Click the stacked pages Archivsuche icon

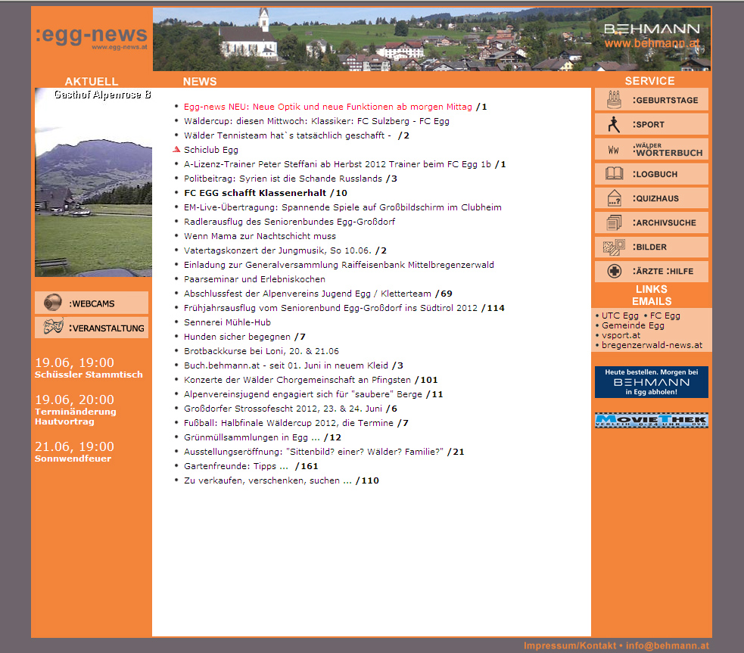[614, 222]
